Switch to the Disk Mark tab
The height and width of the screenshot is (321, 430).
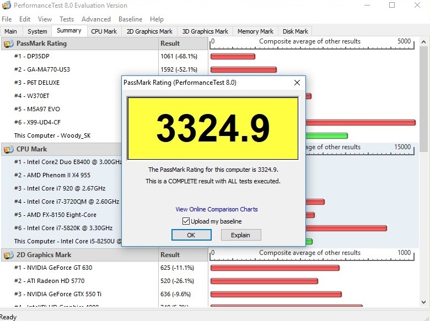[295, 31]
